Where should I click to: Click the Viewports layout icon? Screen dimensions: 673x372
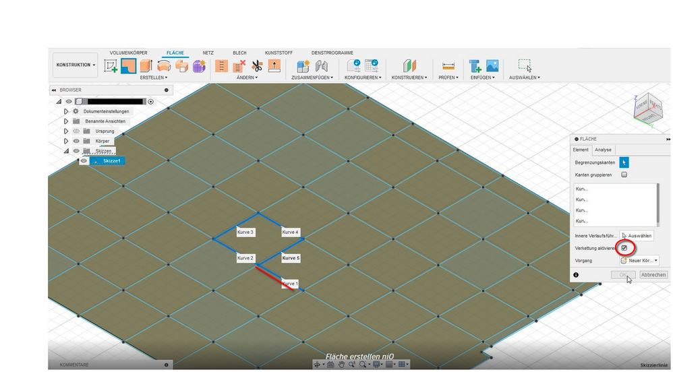[x=403, y=365]
